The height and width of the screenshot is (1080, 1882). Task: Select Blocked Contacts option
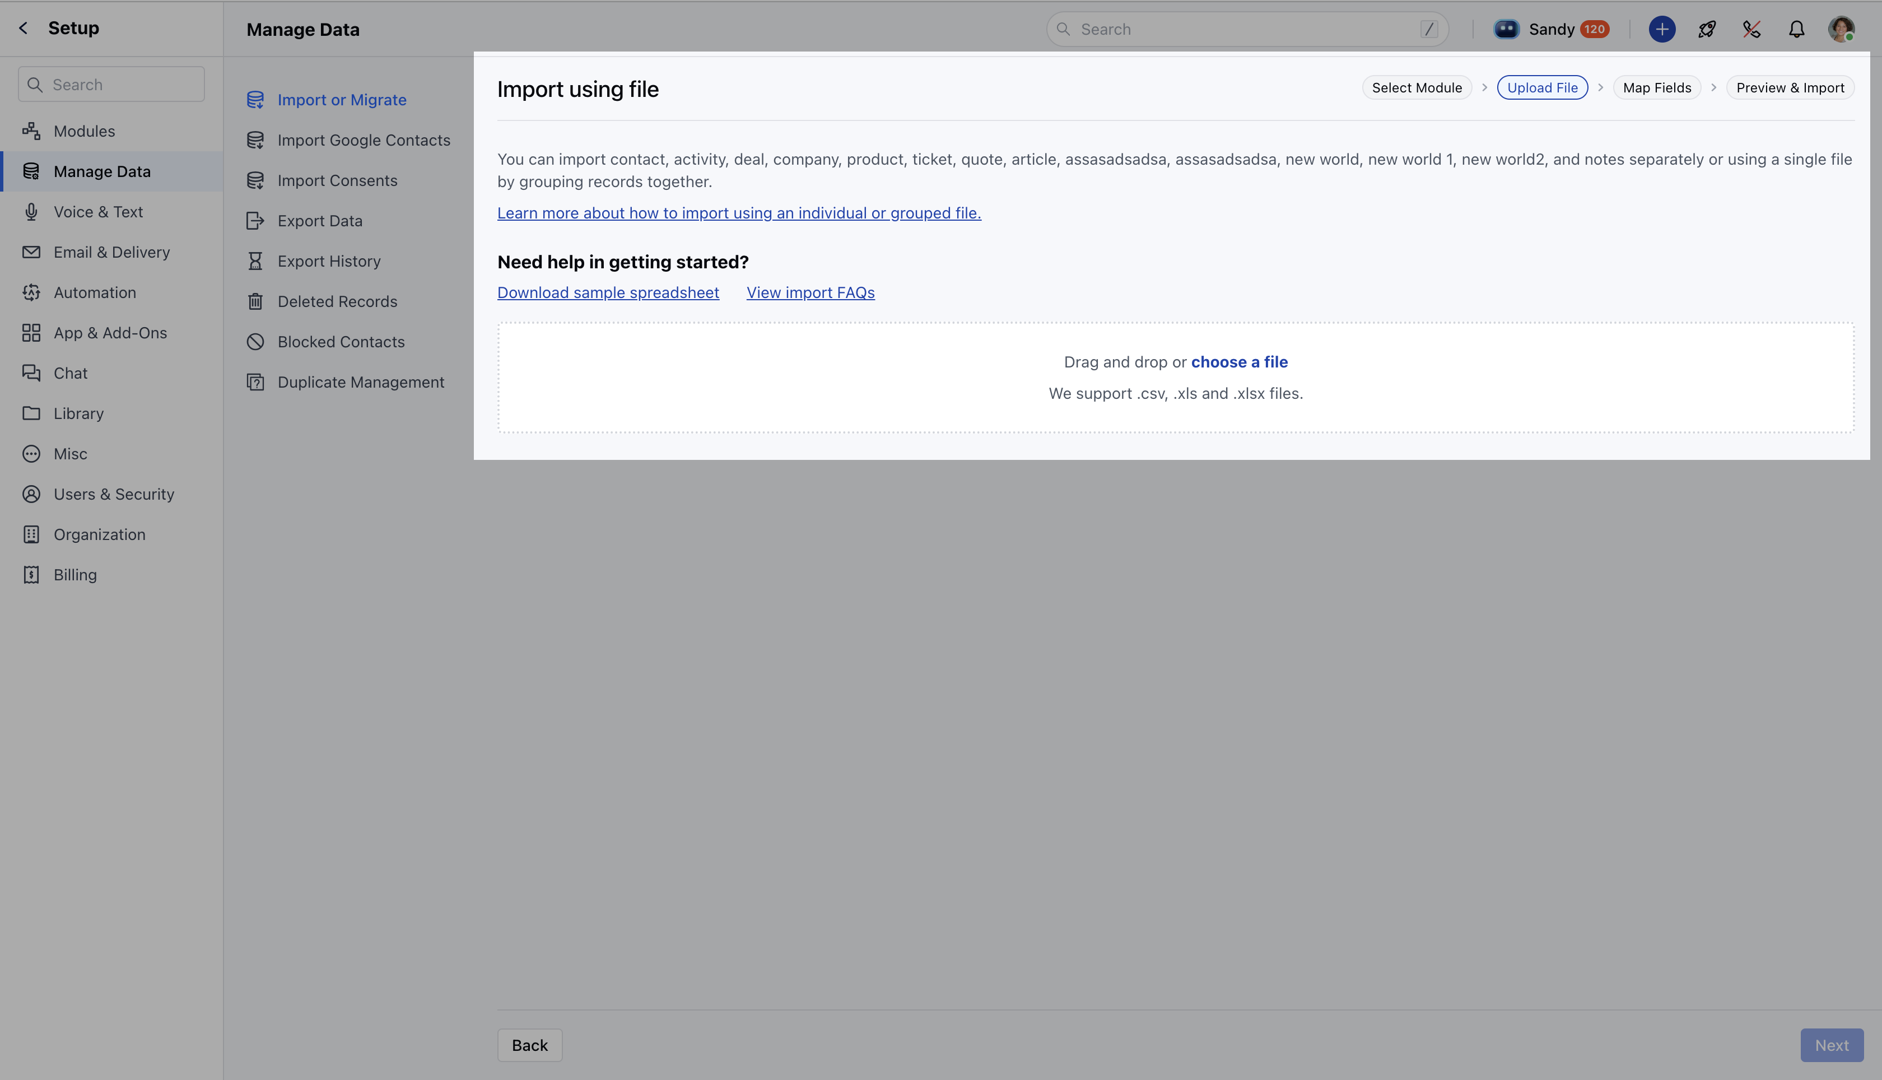pos(341,342)
